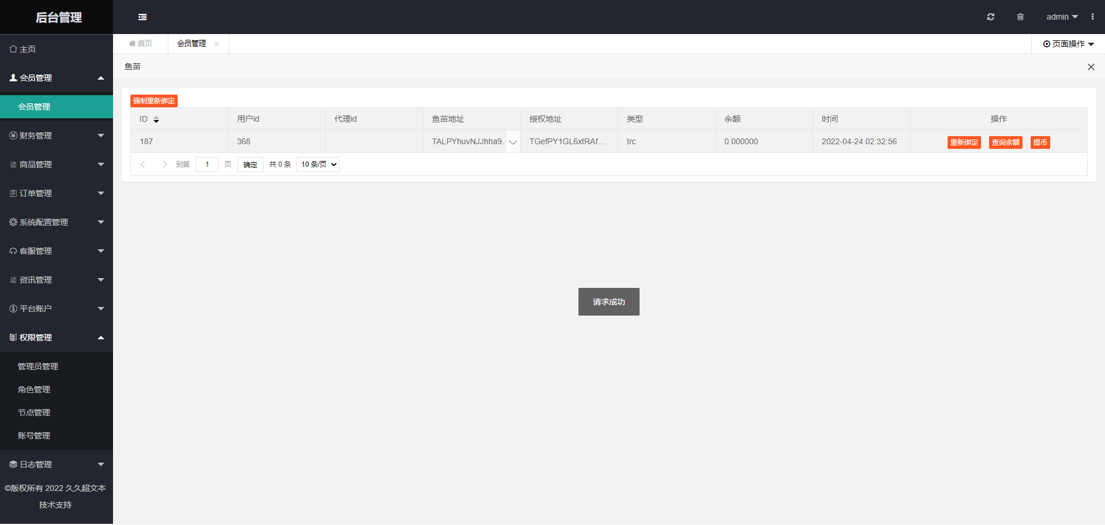Open 管理员管理 in the sidebar
The height and width of the screenshot is (525, 1105).
(x=57, y=366)
